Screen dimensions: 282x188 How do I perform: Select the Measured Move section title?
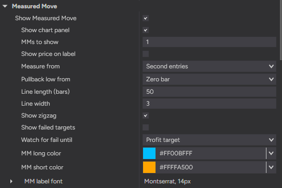pos(35,6)
